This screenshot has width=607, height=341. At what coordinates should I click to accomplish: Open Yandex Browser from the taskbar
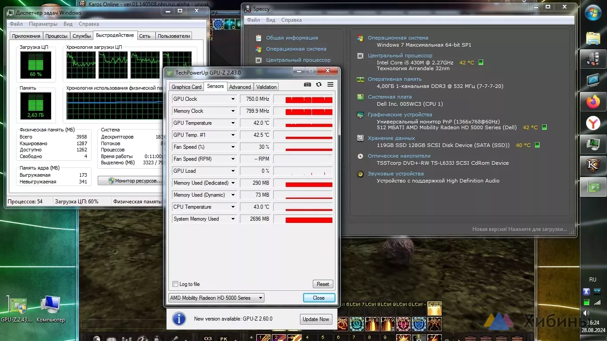click(x=593, y=123)
